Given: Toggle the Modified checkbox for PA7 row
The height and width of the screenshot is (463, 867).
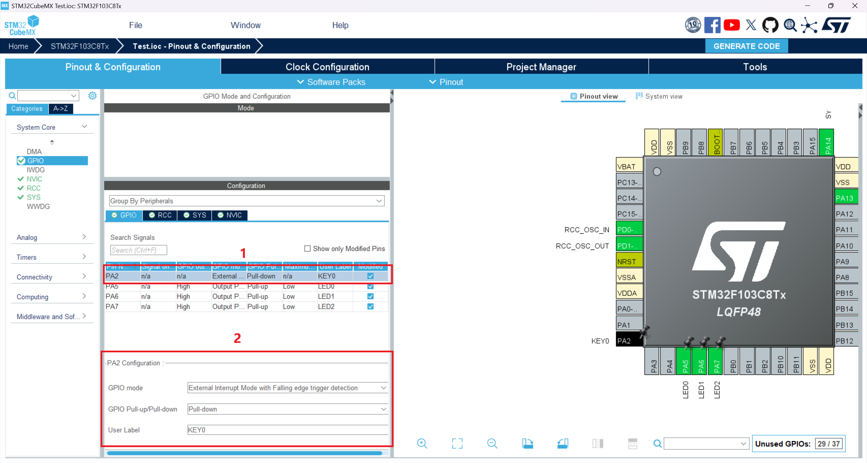Looking at the screenshot, I should (371, 307).
